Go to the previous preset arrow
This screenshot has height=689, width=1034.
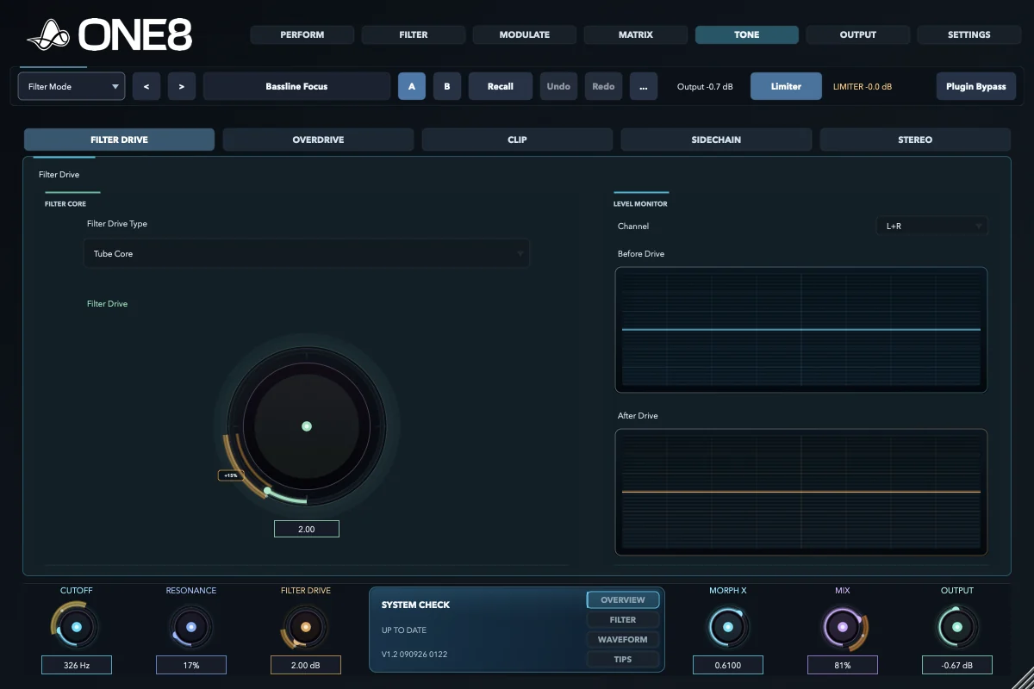coord(146,86)
